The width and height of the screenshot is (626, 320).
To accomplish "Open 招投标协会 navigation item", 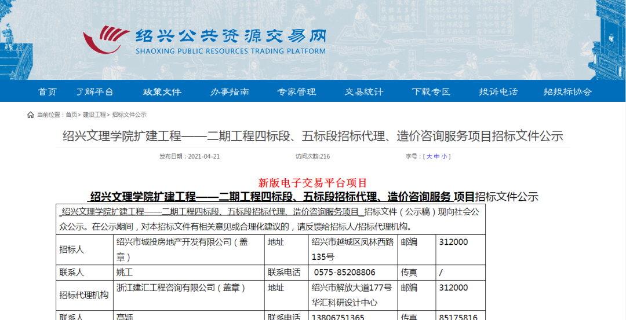I will 567,91.
